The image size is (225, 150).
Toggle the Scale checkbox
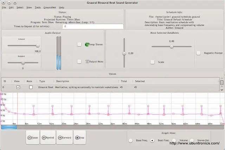click(x=152, y=62)
